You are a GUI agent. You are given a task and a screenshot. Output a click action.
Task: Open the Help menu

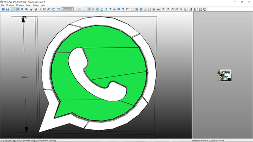tap(43, 5)
